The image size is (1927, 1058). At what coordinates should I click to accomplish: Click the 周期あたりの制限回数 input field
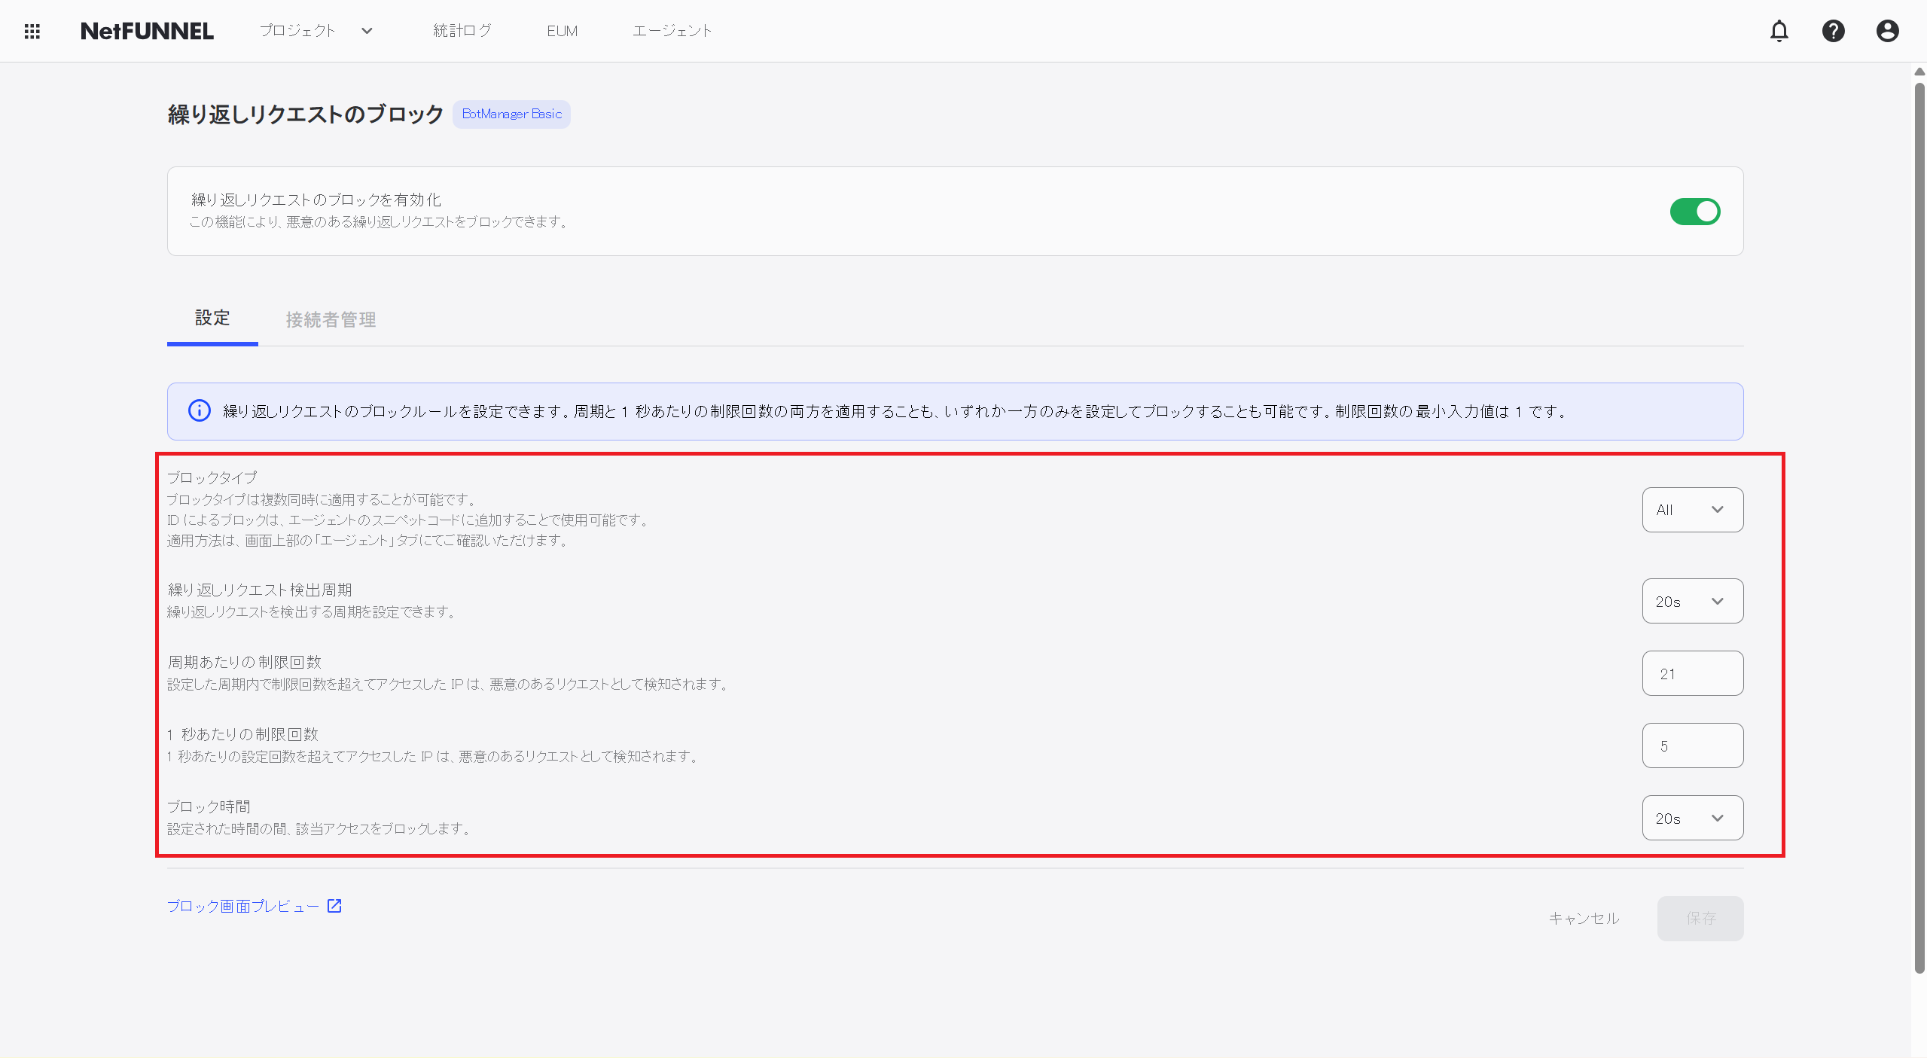pos(1692,673)
